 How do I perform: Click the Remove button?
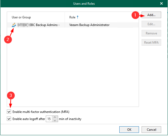pyautogui.click(x=151, y=33)
